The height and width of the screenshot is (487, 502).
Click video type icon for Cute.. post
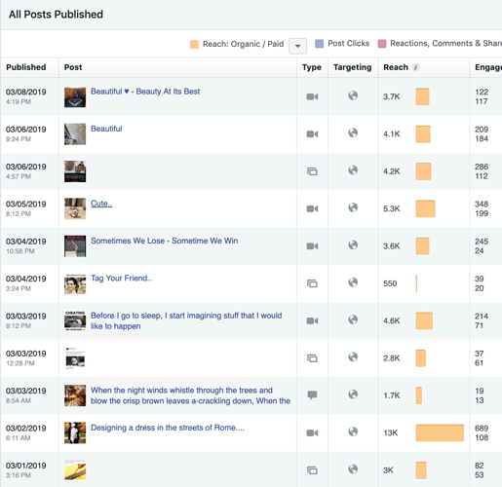pos(312,208)
